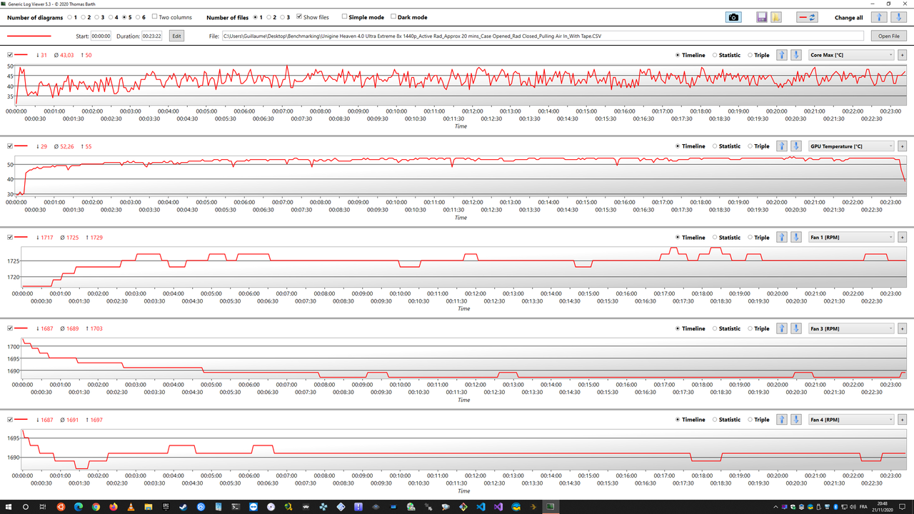Image resolution: width=914 pixels, height=514 pixels.
Task: Disable the Fan 4 diagram checkbox
Action: 8,420
